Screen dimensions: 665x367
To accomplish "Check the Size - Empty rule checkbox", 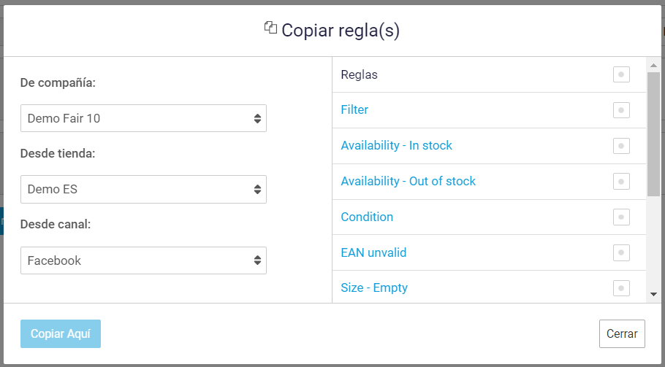I will coord(621,288).
